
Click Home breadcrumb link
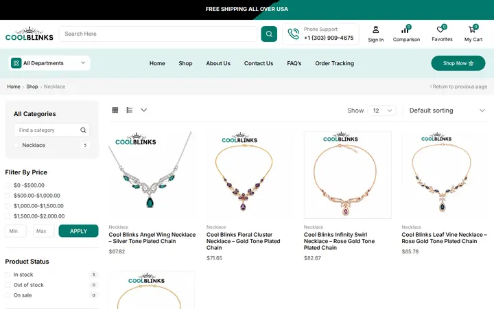(x=14, y=87)
